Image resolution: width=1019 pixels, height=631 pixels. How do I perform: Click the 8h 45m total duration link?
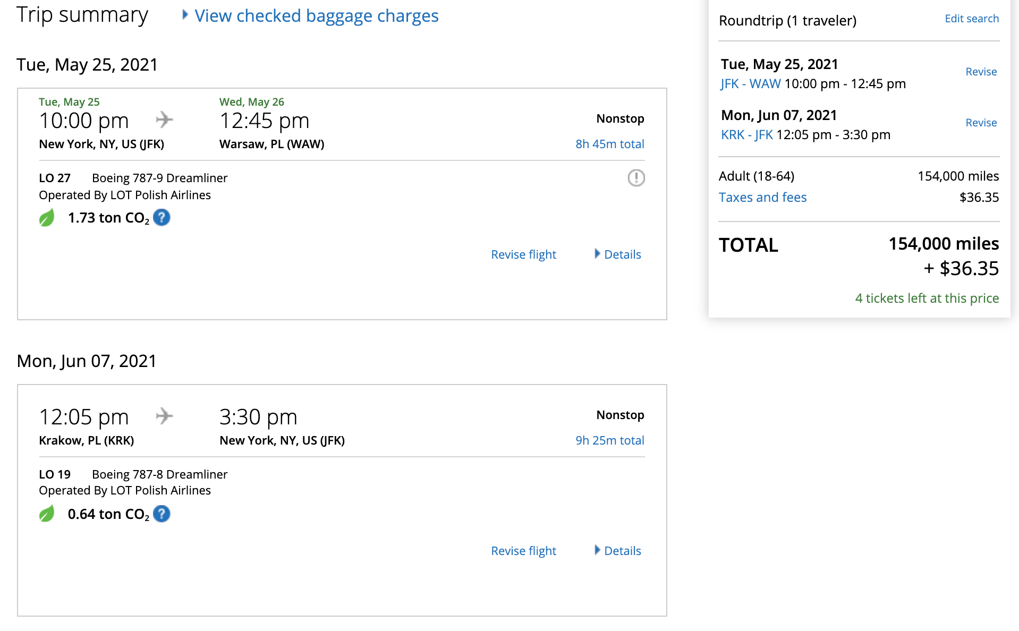pos(609,144)
